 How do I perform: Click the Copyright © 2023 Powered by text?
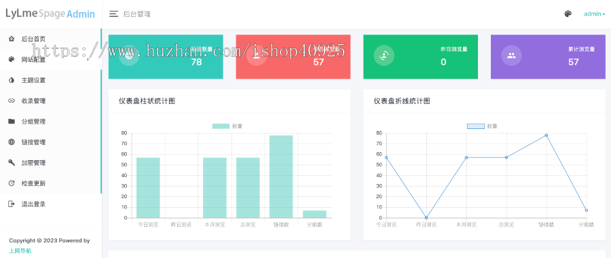50,240
